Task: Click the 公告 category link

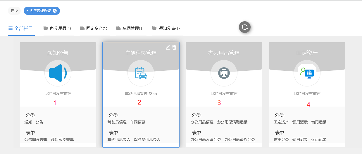Action: click(x=39, y=122)
